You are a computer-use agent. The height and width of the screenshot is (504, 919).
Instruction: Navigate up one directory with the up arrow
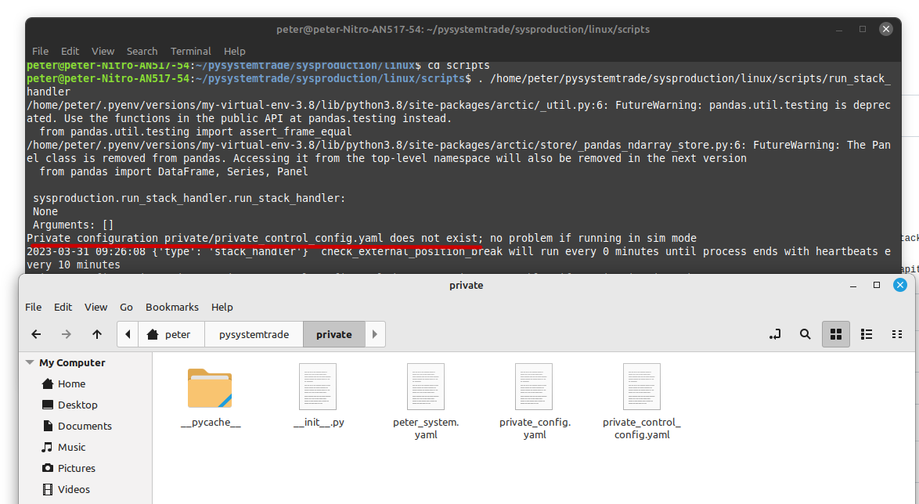[x=96, y=334]
